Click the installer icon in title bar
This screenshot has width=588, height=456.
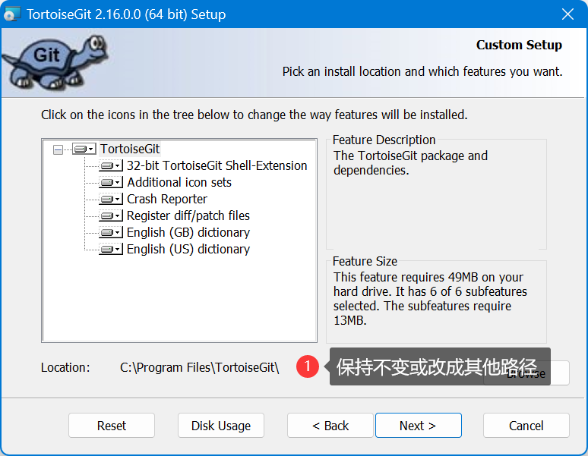[x=13, y=14]
